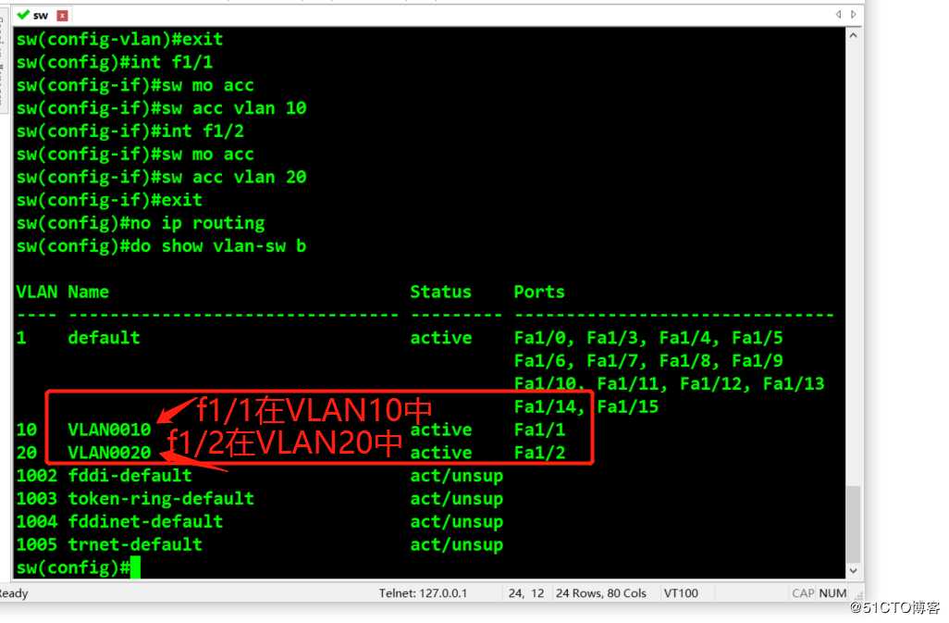Click 'VLAN0010' name in the table
Viewport: 949px width, 623px height.
tap(109, 430)
